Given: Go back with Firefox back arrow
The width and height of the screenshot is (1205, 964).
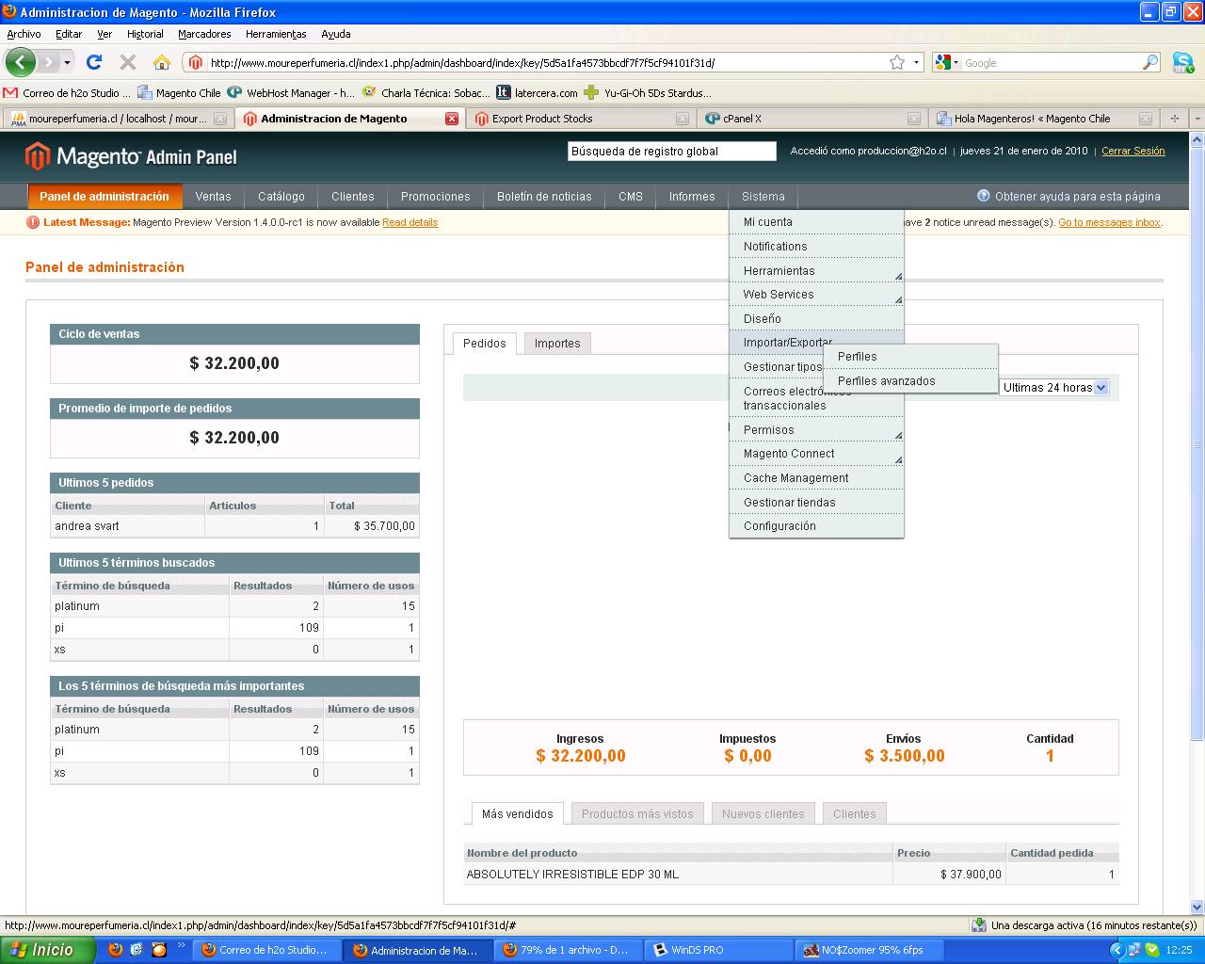Looking at the screenshot, I should [x=21, y=62].
